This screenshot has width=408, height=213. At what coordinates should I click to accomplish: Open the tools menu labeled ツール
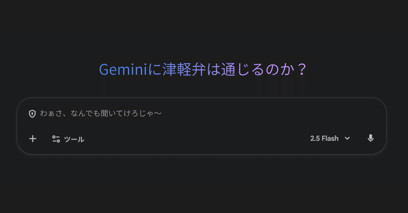click(x=74, y=139)
